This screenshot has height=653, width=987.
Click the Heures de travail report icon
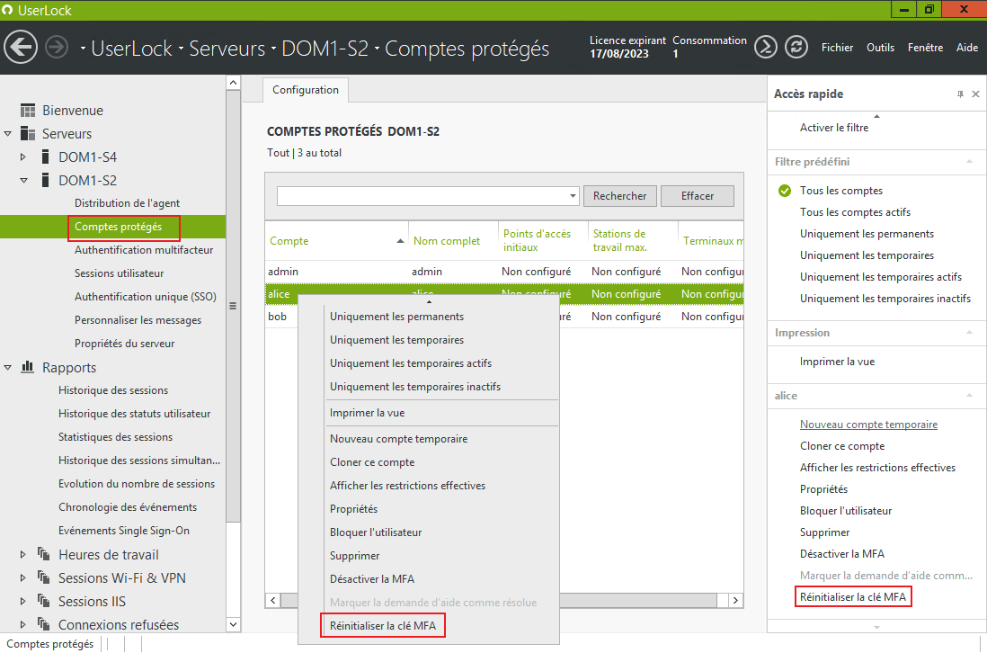43,554
